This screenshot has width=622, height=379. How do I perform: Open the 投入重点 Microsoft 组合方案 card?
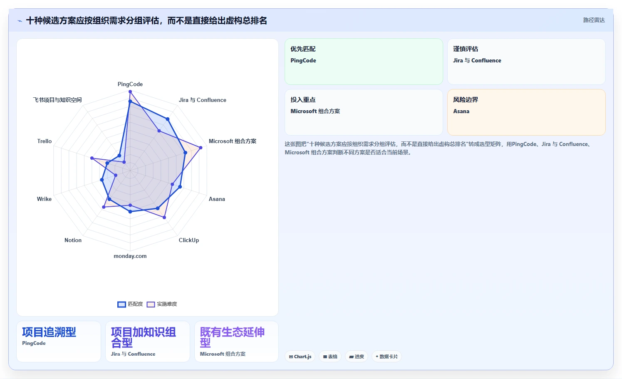coord(364,112)
